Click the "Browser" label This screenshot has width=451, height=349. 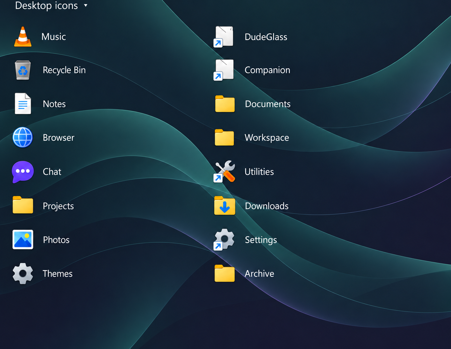point(59,138)
